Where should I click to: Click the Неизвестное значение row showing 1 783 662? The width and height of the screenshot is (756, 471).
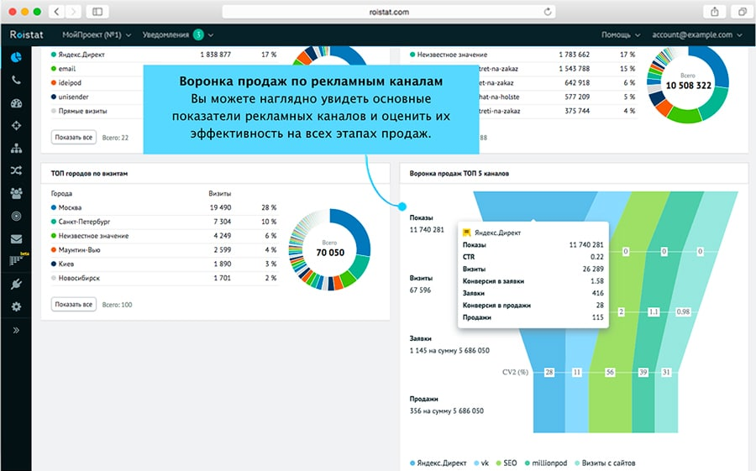(x=522, y=55)
